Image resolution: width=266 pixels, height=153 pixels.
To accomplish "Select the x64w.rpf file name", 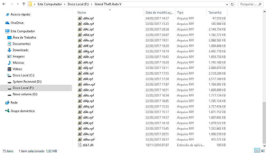I will [89, 140].
